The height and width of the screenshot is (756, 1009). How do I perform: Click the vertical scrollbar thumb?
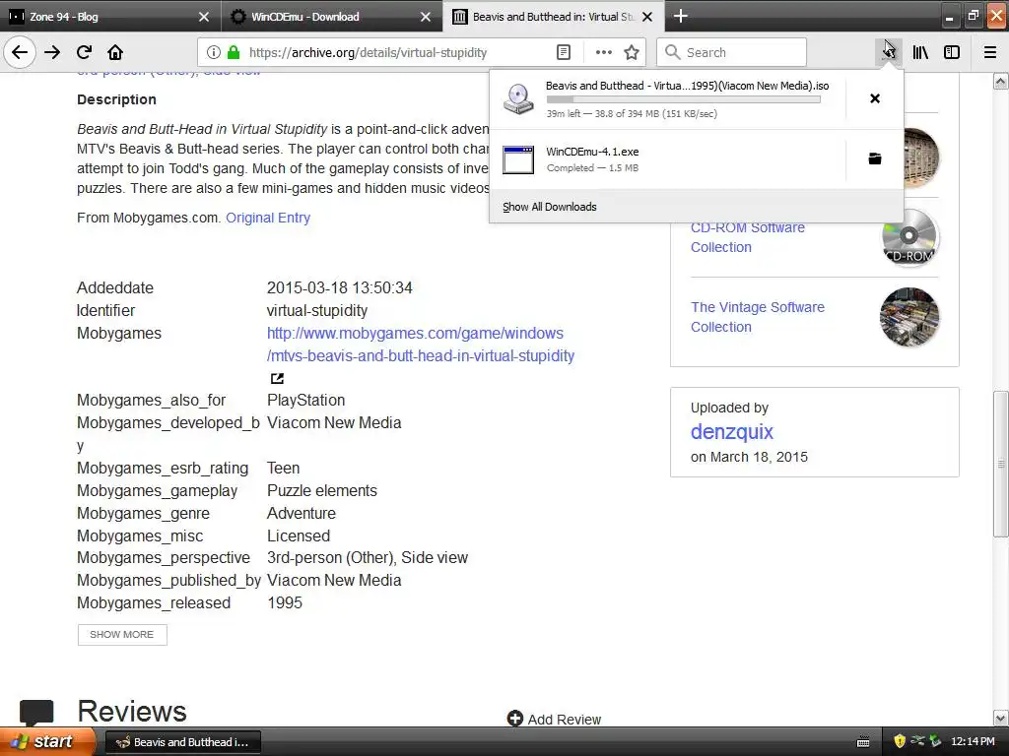coord(1001,463)
